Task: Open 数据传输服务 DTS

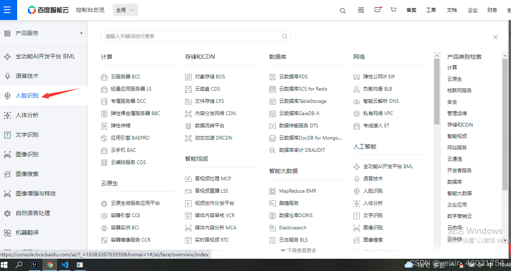Action: pos(299,126)
